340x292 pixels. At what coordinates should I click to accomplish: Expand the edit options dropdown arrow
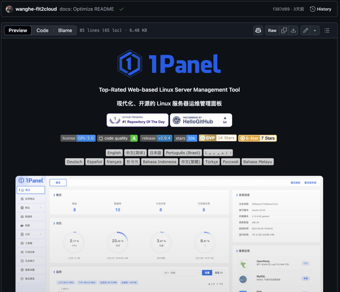click(x=314, y=31)
